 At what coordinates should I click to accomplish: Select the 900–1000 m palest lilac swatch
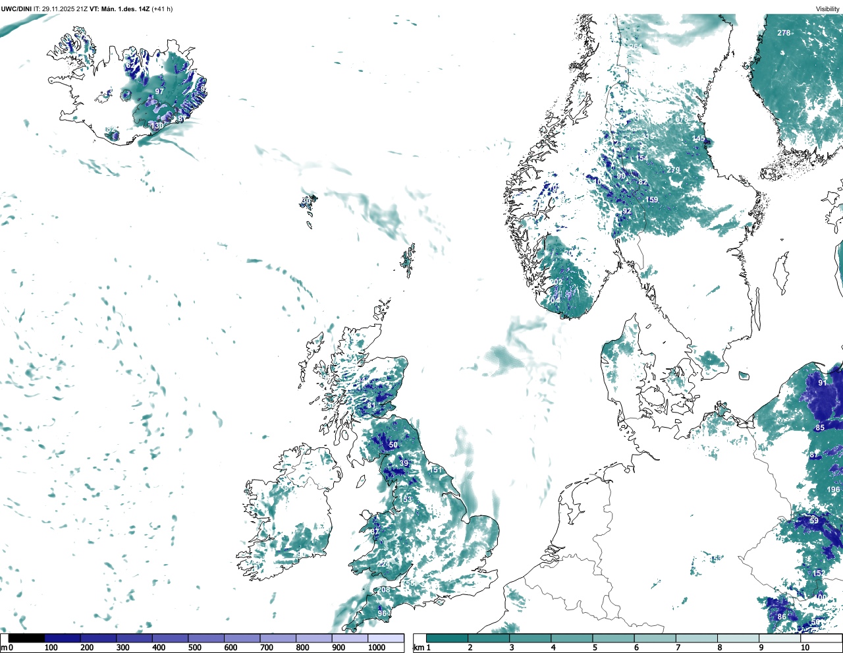click(350, 638)
